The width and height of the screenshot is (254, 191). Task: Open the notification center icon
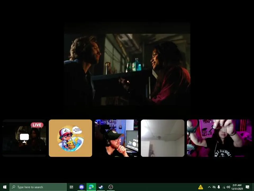(247, 187)
